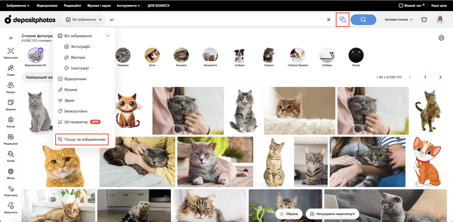The width and height of the screenshot is (453, 222).
Task: Open the Обране favorites button
Action: (x=289, y=214)
